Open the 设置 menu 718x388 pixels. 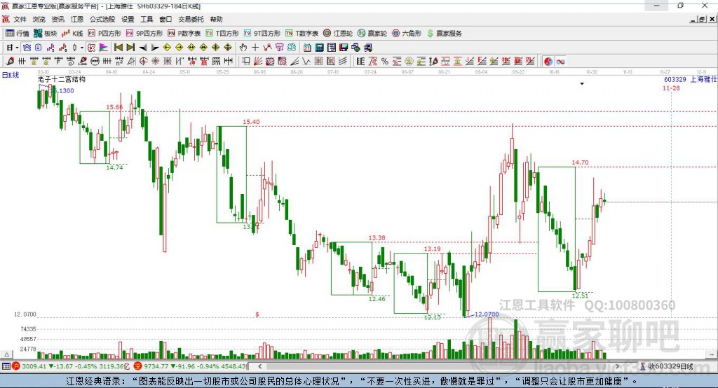pyautogui.click(x=128, y=19)
